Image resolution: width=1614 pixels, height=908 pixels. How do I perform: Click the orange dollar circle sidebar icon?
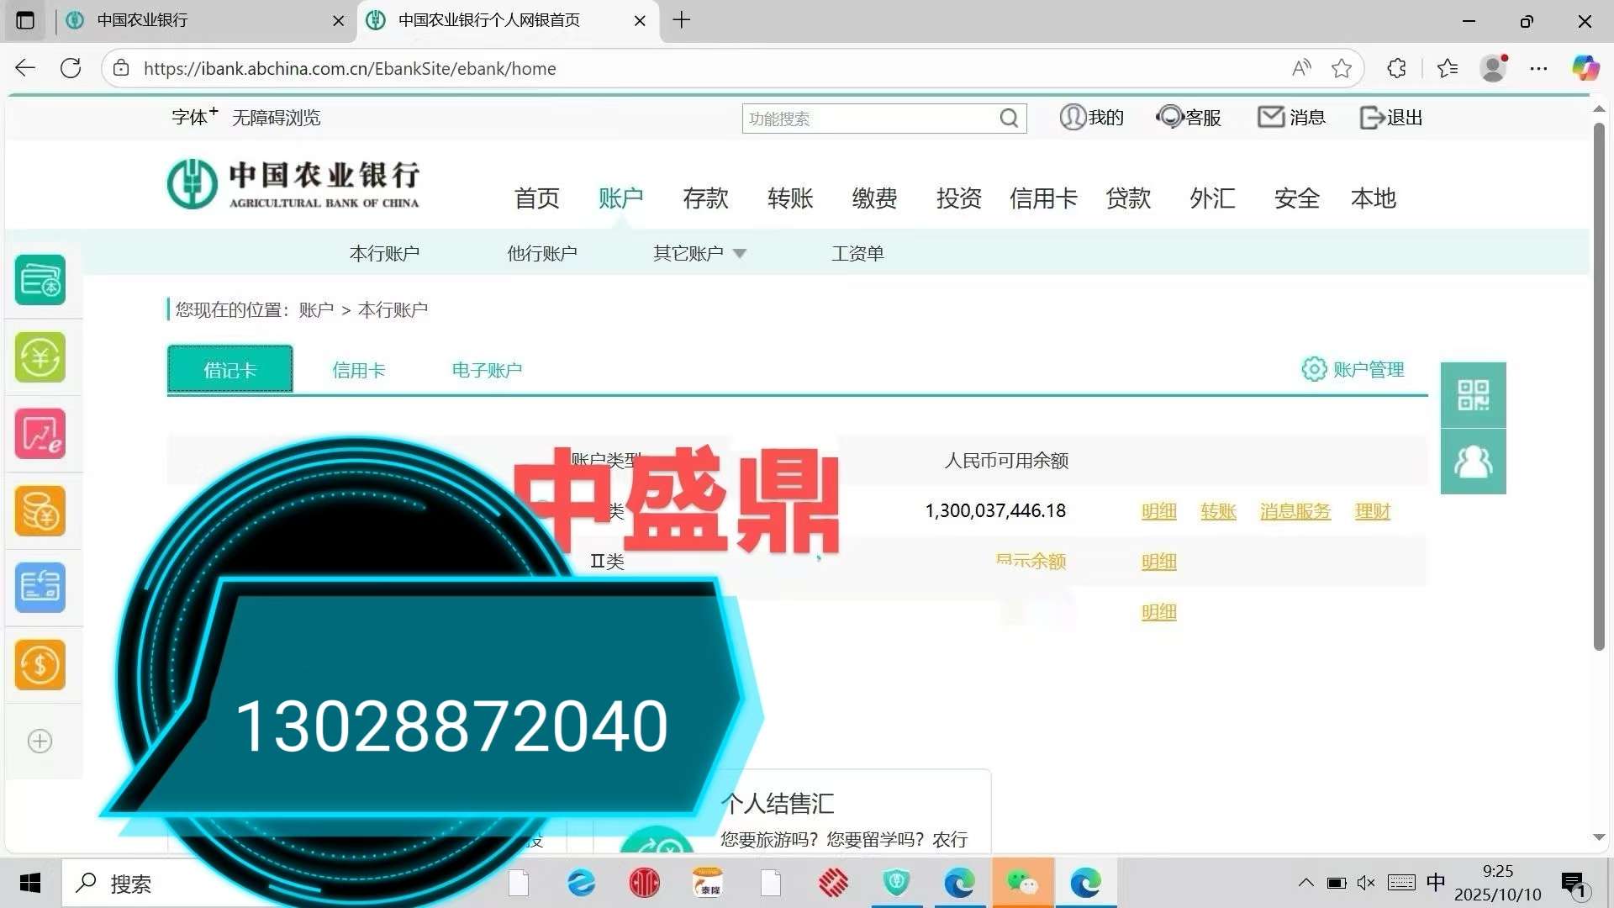point(40,665)
